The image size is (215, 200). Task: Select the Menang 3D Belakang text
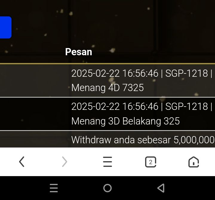[x=125, y=121]
